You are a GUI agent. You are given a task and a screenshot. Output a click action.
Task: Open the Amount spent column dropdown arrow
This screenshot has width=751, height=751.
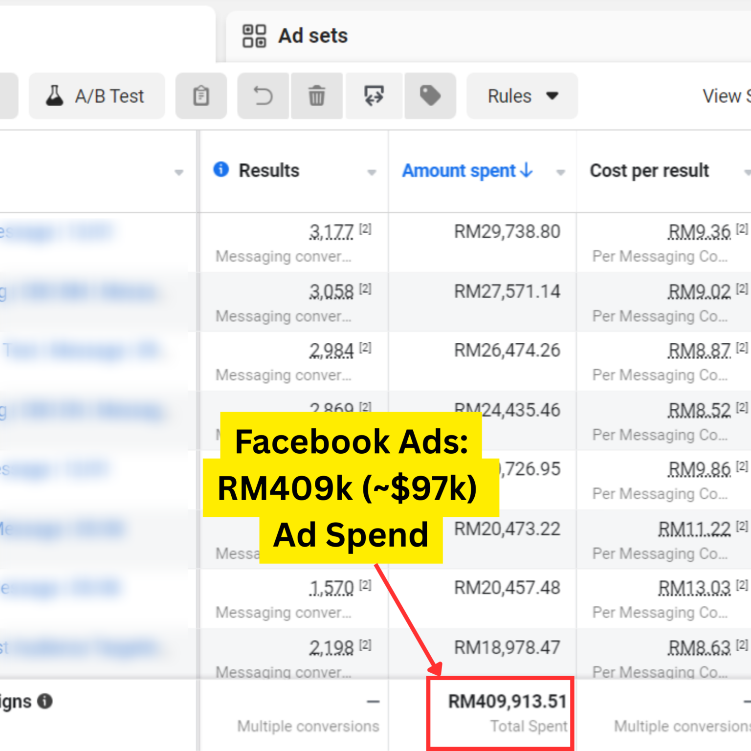pos(561,172)
